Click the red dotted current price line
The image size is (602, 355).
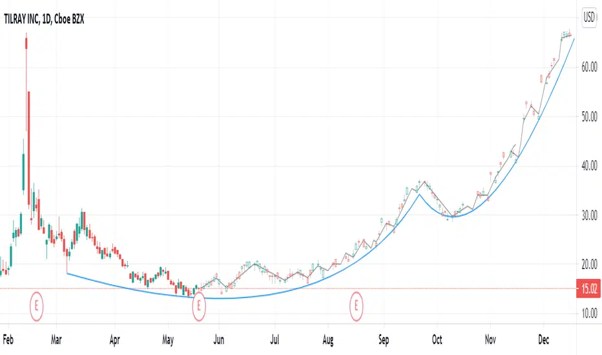(x=288, y=289)
